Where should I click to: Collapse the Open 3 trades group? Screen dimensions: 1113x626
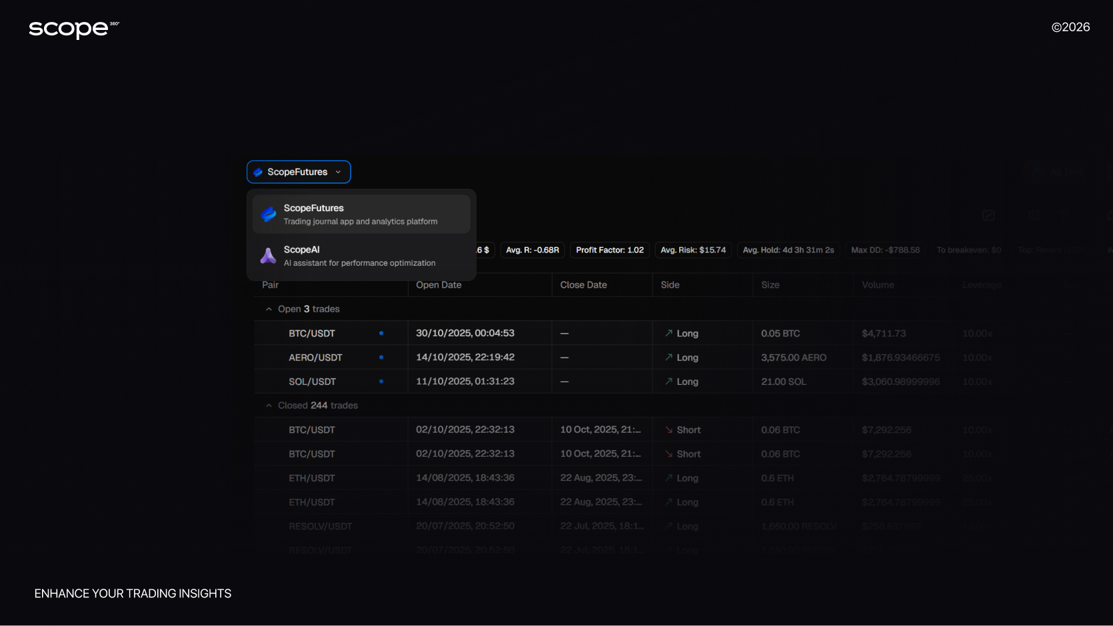click(x=269, y=309)
